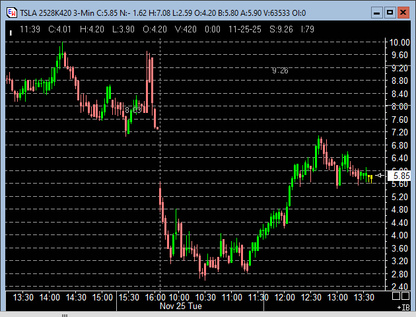Click the 16:00 session boundary time label

pos(155,297)
